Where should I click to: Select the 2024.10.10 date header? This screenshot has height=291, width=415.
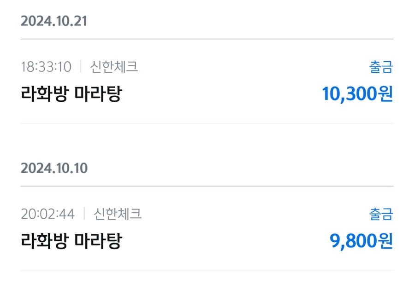coord(54,168)
